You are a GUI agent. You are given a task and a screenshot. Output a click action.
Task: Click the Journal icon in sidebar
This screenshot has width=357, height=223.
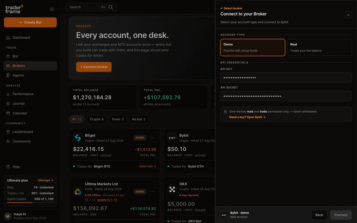pos(8,103)
